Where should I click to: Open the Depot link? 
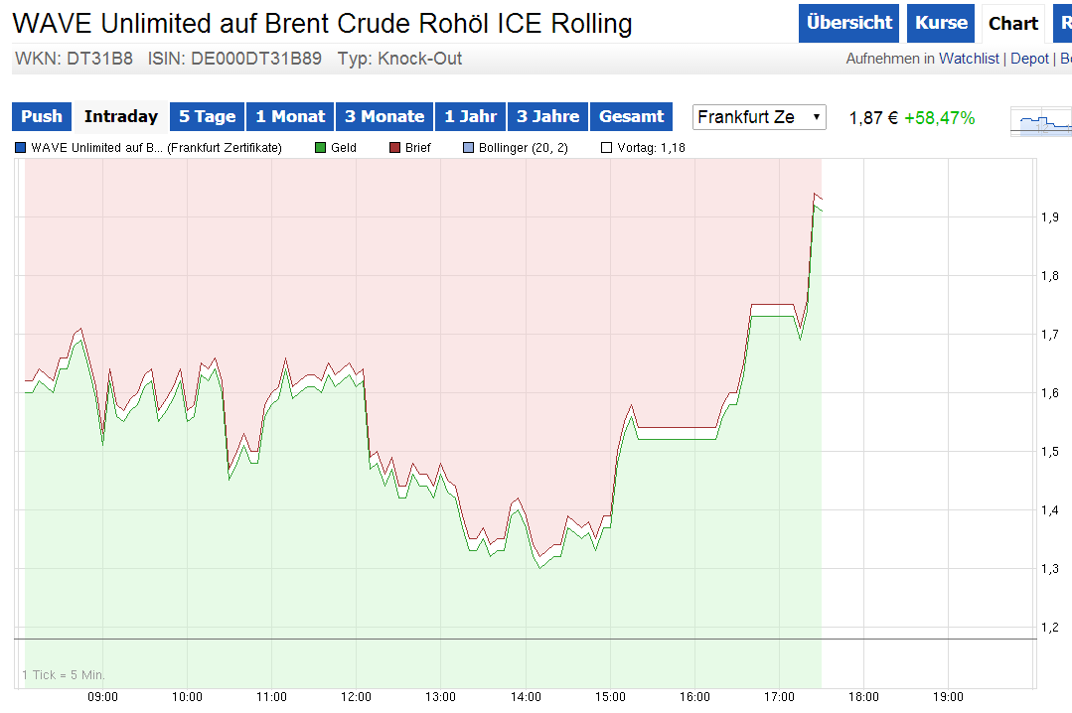[x=1029, y=60]
